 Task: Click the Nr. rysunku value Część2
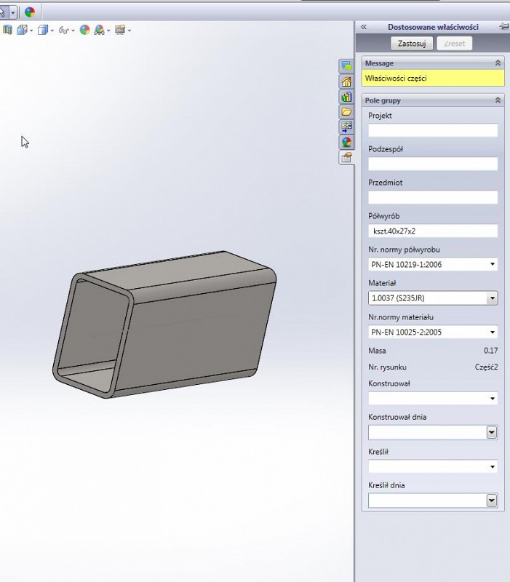coord(486,367)
